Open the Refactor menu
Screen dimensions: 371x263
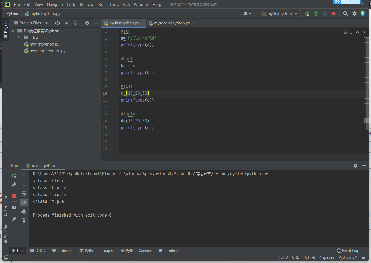click(x=87, y=5)
